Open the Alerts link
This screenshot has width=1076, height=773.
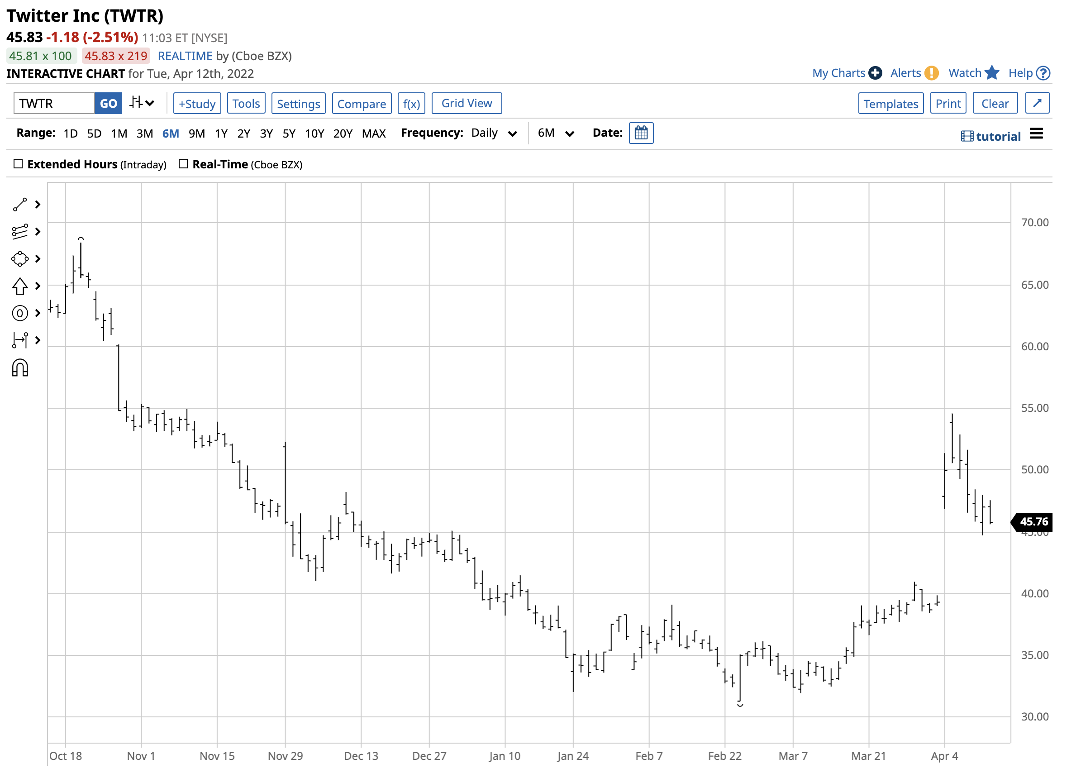[x=906, y=73]
